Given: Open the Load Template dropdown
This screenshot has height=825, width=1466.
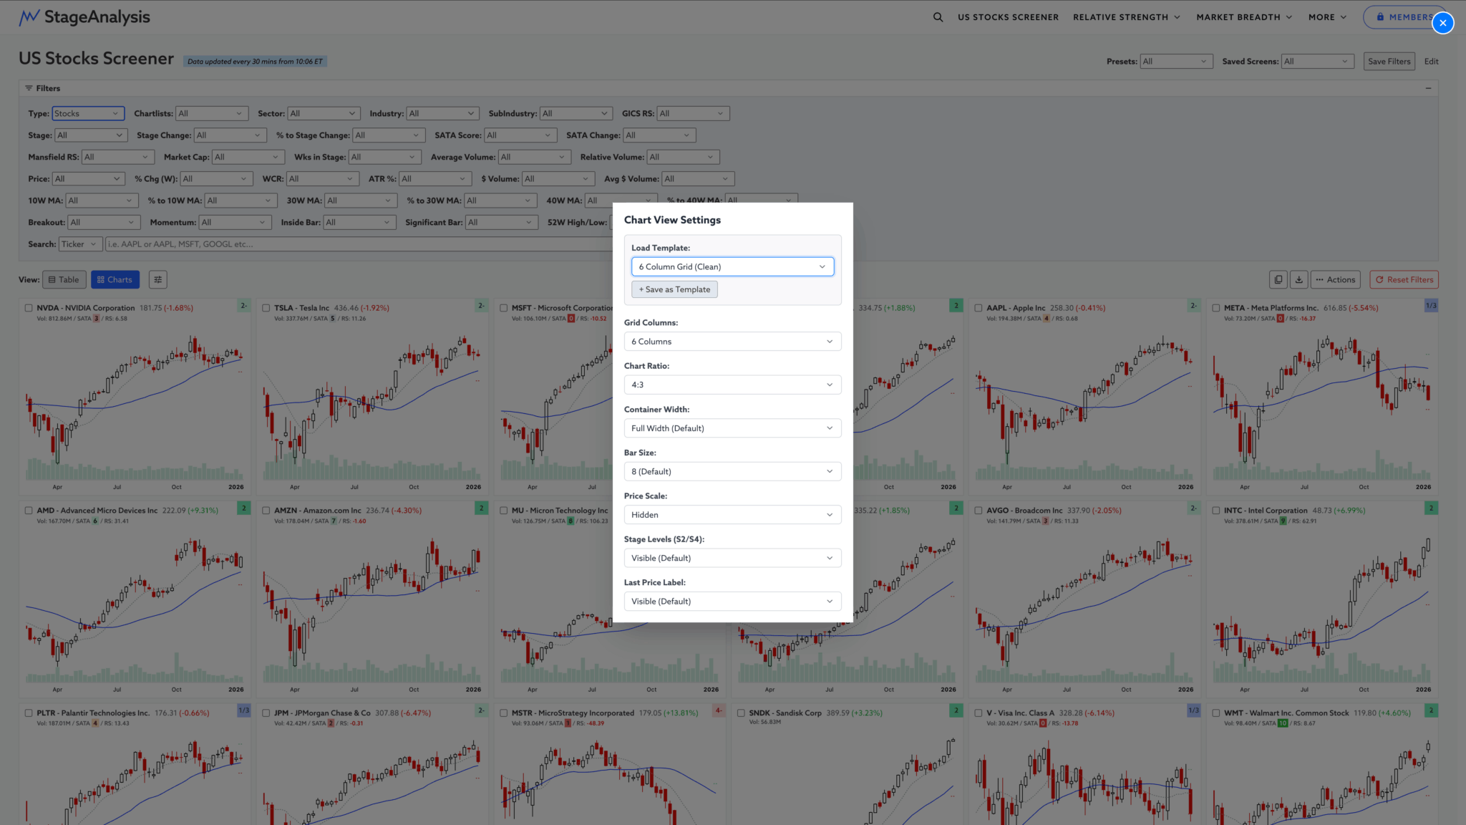Looking at the screenshot, I should tap(732, 266).
